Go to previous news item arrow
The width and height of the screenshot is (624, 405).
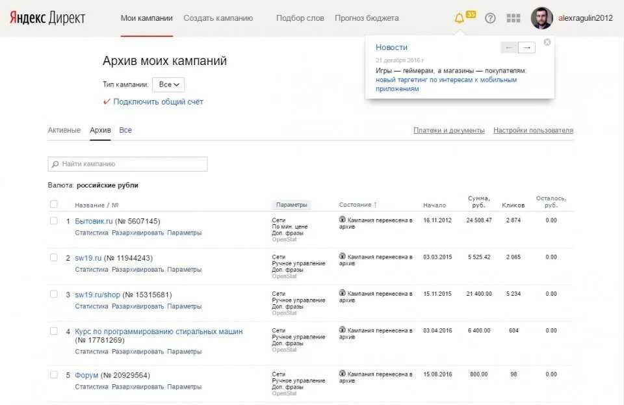pos(509,47)
